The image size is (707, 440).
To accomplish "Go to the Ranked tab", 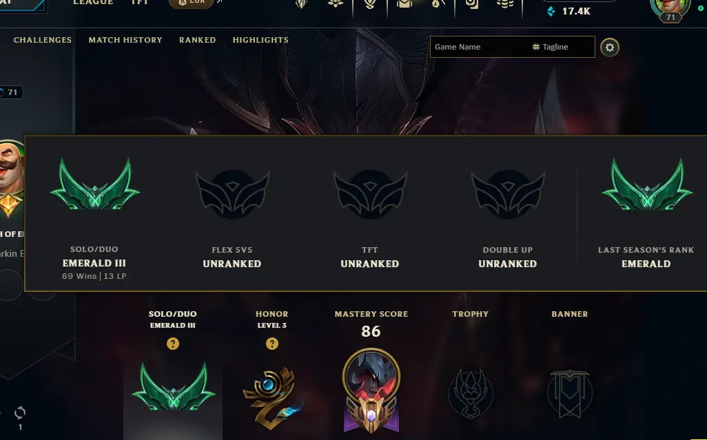I will 198,40.
